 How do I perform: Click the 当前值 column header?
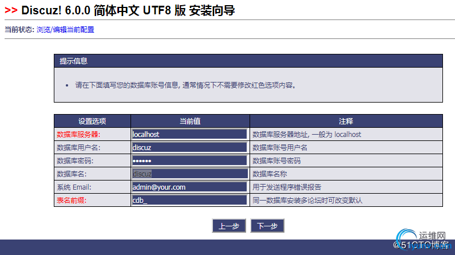190,121
